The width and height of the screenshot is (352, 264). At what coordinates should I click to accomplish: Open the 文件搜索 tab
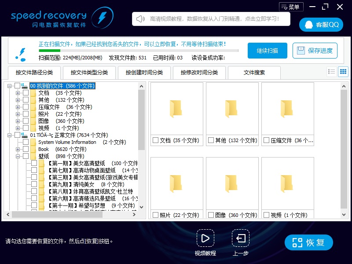tap(254, 73)
